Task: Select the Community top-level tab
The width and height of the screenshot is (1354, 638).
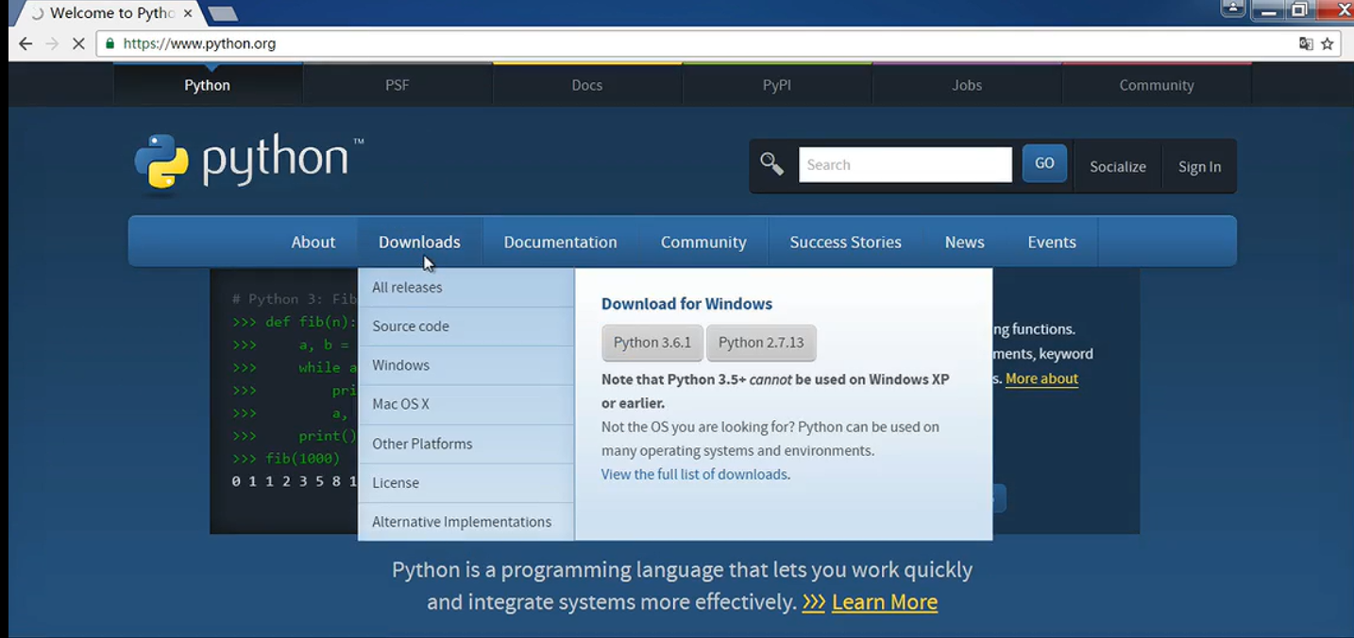Action: point(1157,85)
